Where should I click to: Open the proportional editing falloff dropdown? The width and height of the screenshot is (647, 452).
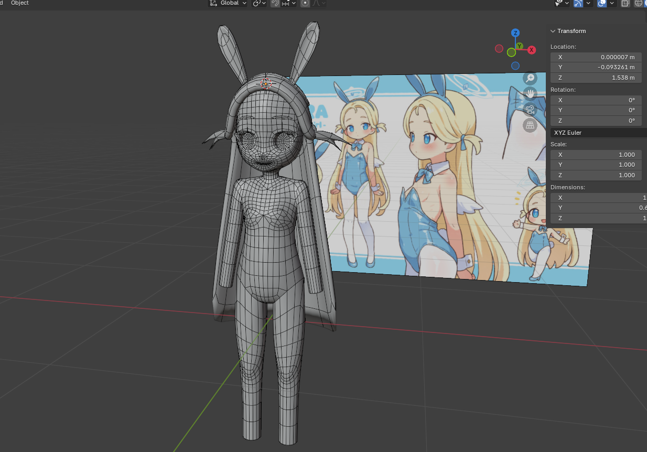coord(319,3)
